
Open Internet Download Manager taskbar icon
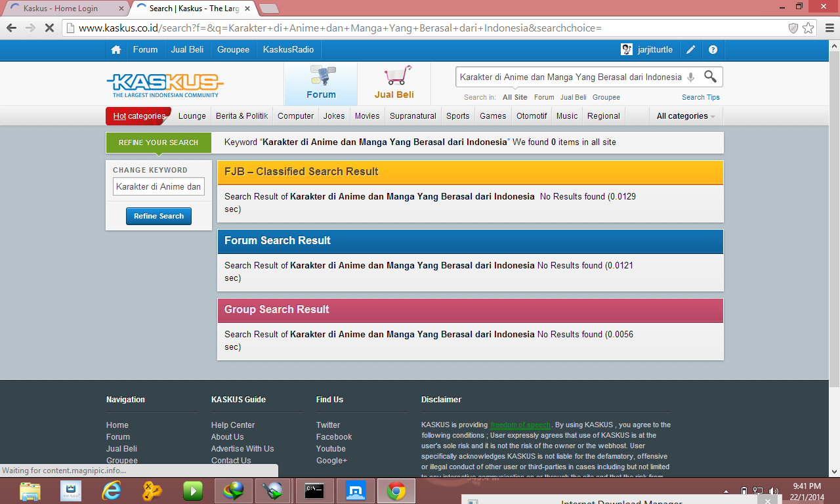tap(234, 491)
